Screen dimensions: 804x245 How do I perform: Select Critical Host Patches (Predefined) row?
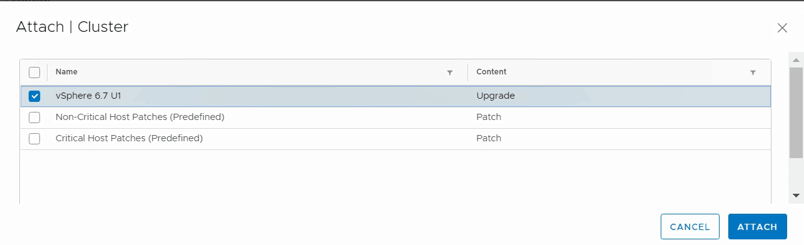pyautogui.click(x=395, y=139)
